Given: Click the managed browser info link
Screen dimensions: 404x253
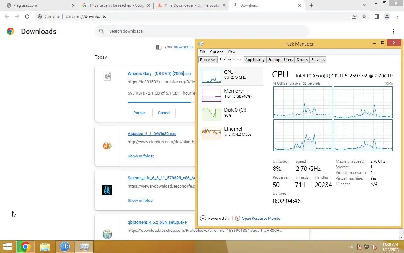Looking at the screenshot, I should 184,47.
